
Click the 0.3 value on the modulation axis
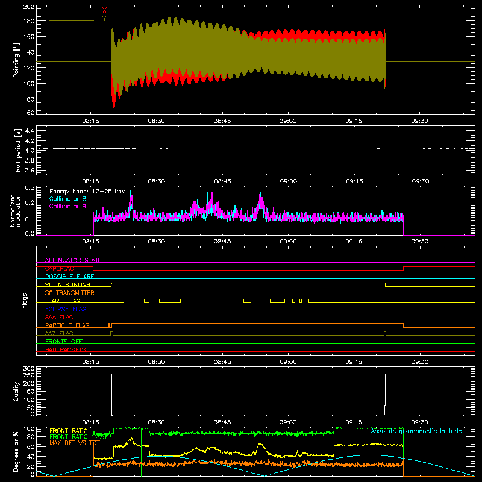pyautogui.click(x=30, y=188)
